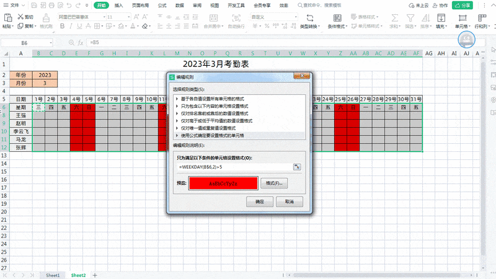The width and height of the screenshot is (496, 279).
Task: Open the font color dropdown arrow
Action: [x=138, y=27]
